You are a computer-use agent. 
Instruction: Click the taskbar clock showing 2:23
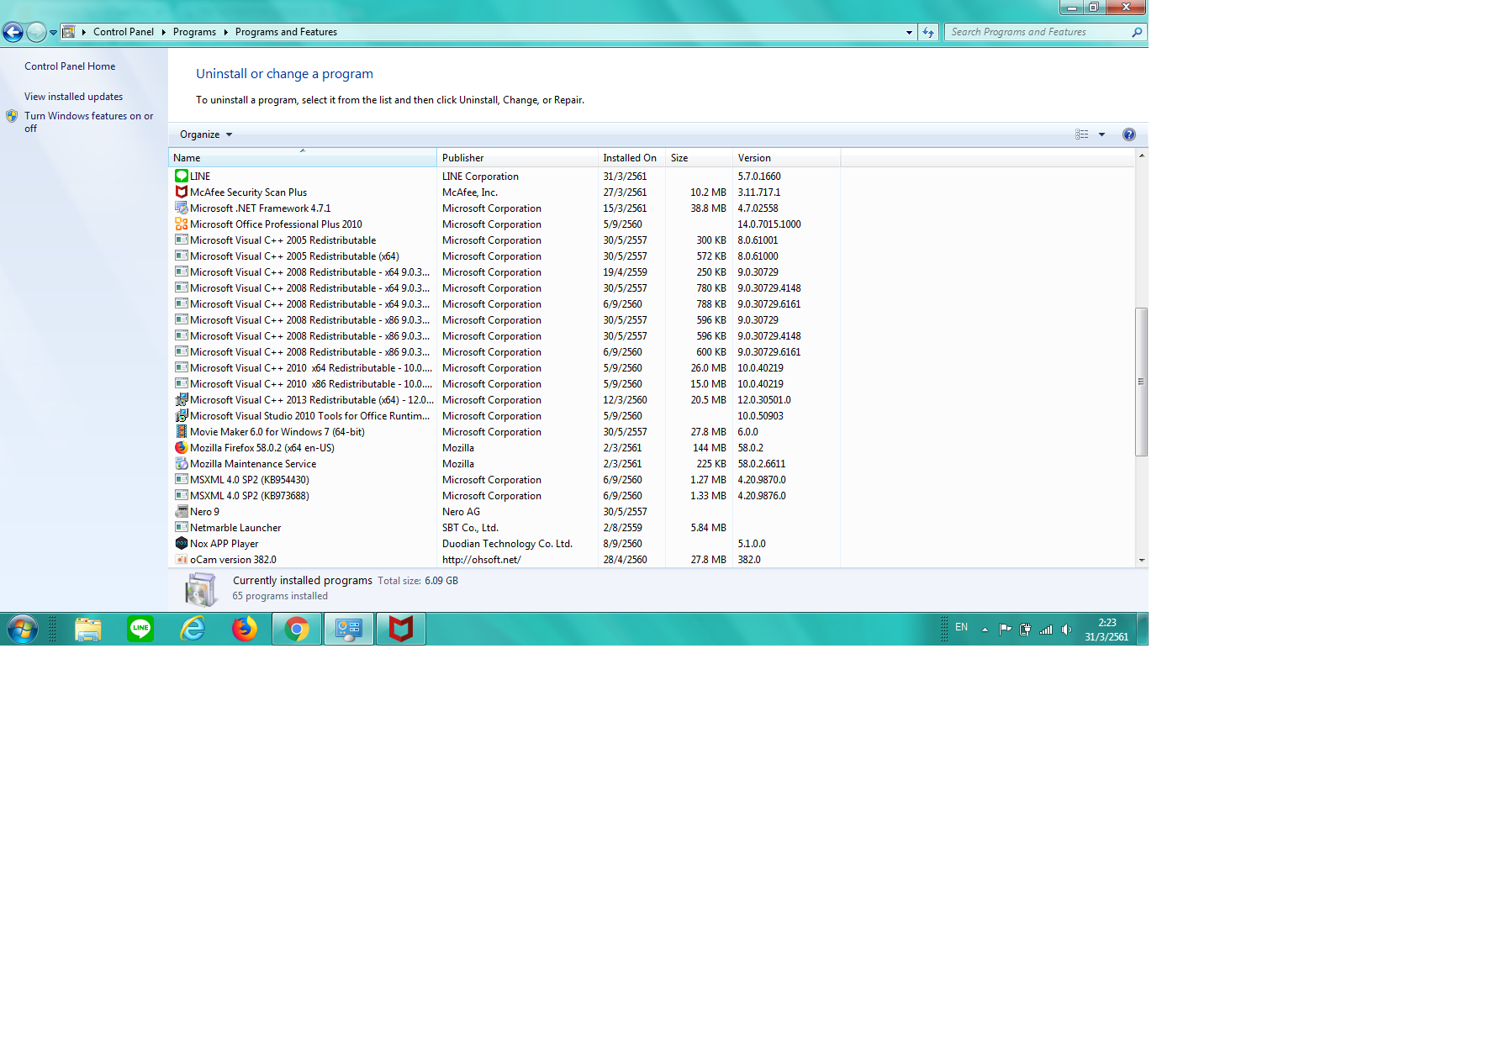pos(1107,630)
